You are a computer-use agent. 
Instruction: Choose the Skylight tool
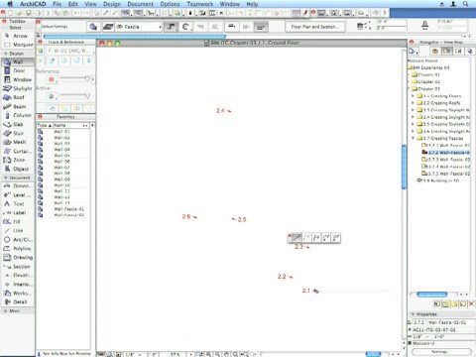17,88
